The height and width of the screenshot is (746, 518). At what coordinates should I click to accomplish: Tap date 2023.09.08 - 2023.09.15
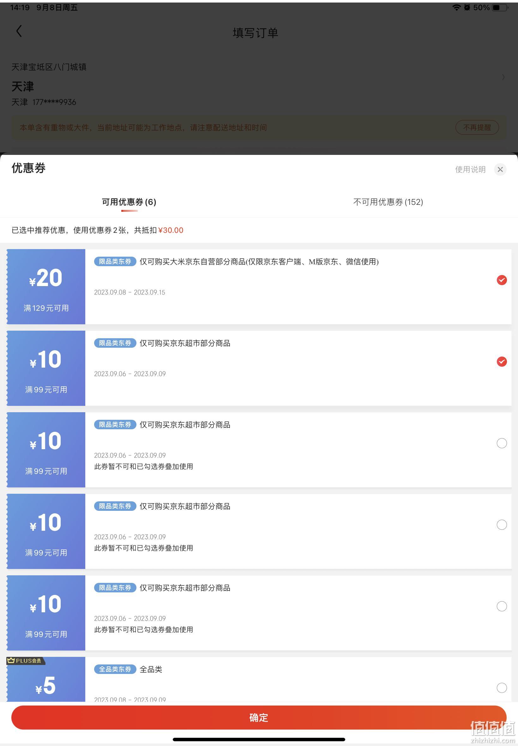[129, 292]
